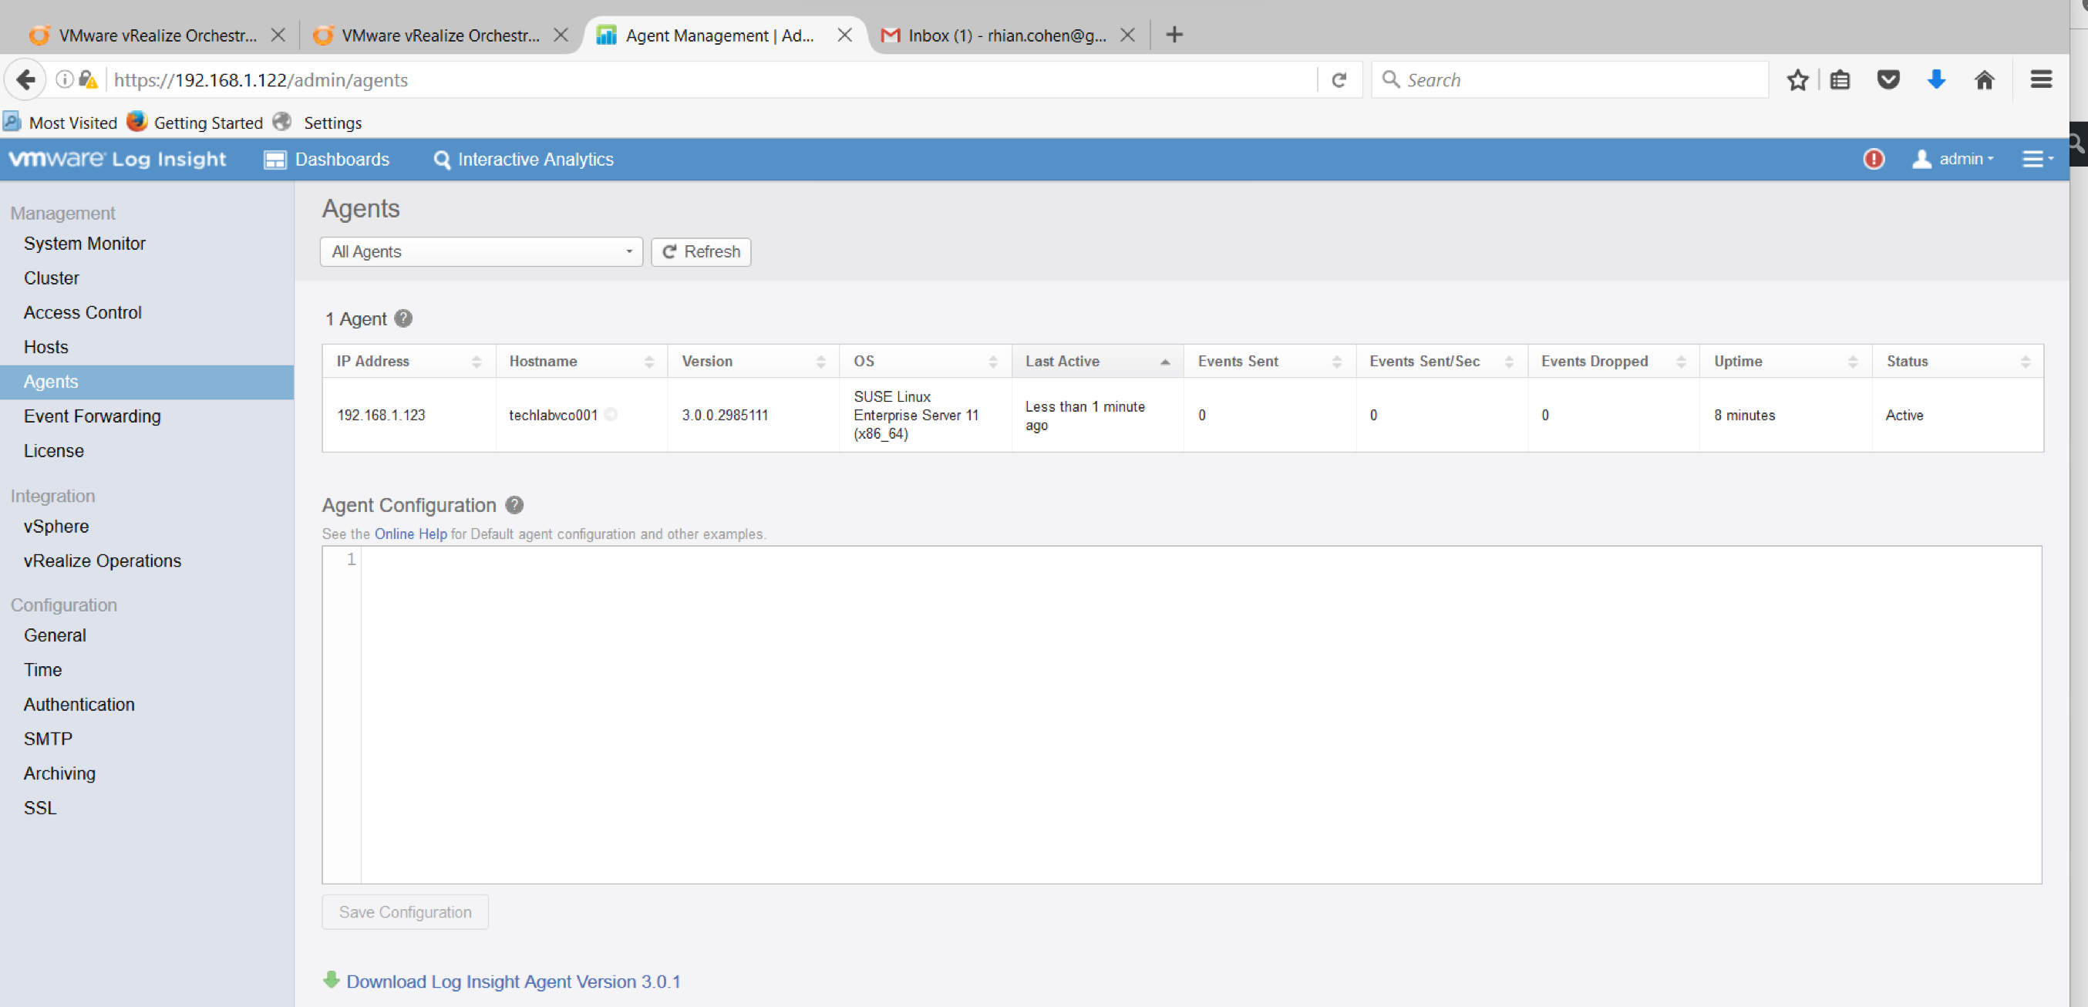Image resolution: width=2088 pixels, height=1007 pixels.
Task: Reload the page with the refresh icon
Action: (1339, 79)
